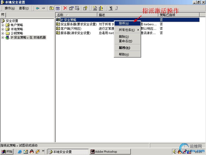Choose 帮助(H) from the context menu

click(x=127, y=54)
